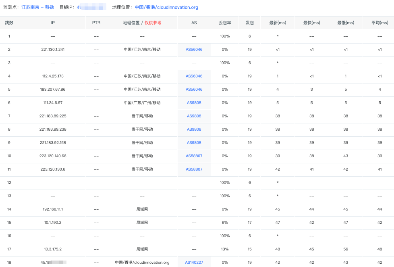Click AS9808 link in hop 9 row
The height and width of the screenshot is (267, 394).
[194, 143]
